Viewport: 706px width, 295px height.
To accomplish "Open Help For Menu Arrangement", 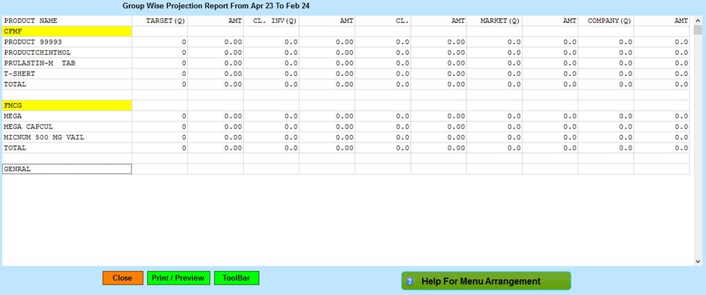I will click(485, 281).
